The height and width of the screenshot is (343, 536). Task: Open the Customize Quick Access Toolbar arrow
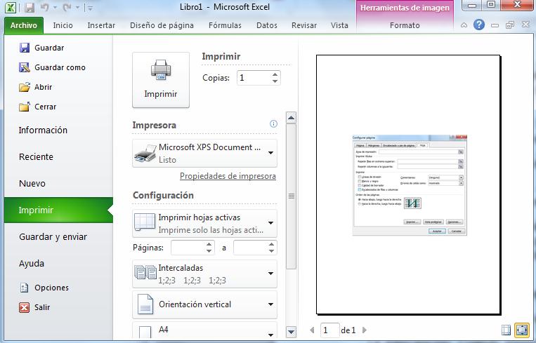89,8
